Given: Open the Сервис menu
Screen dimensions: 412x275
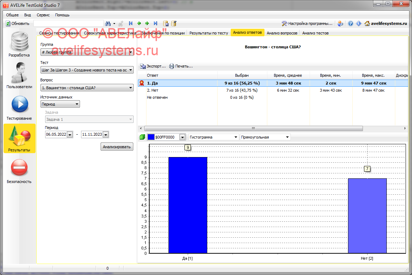Looking at the screenshot, I should pyautogui.click(x=43, y=15).
